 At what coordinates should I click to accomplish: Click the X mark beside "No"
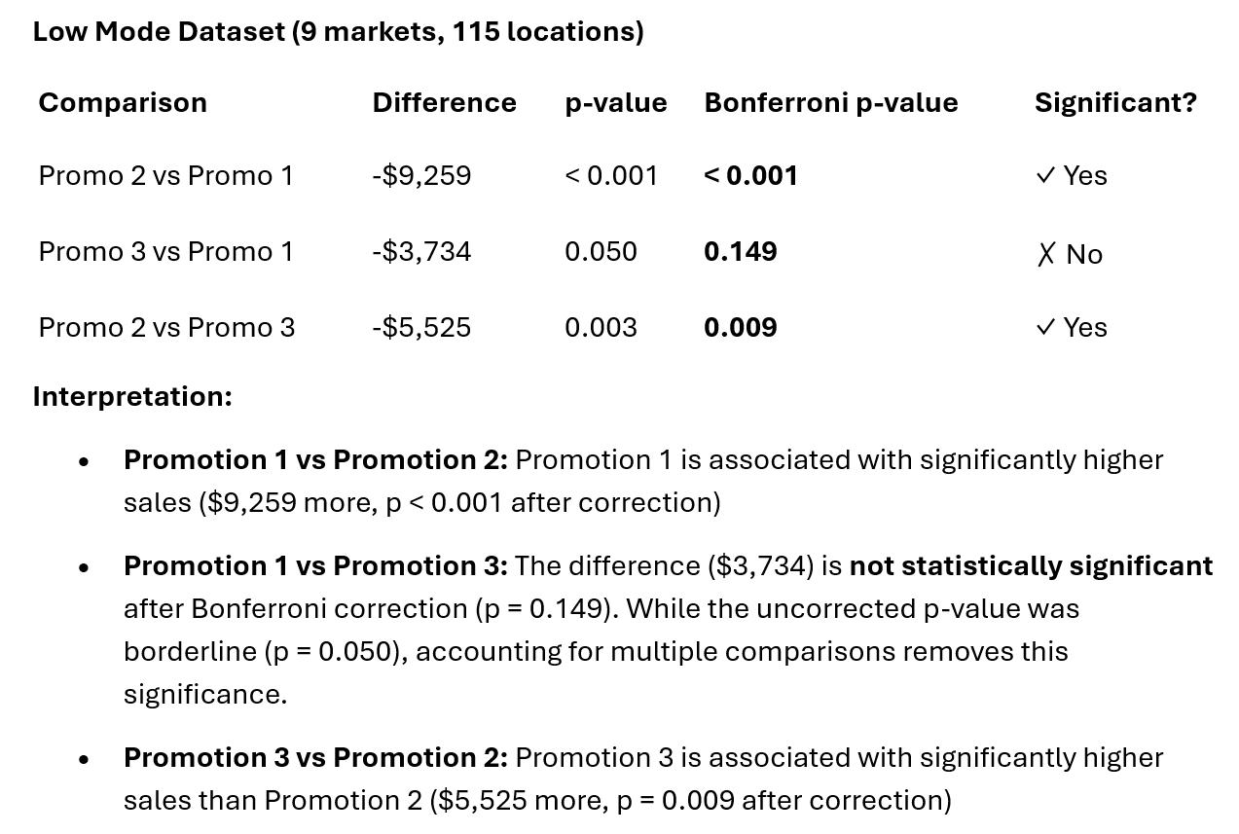pyautogui.click(x=1046, y=255)
